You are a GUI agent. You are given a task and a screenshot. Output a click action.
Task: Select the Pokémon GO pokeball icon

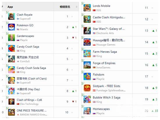(11, 27)
